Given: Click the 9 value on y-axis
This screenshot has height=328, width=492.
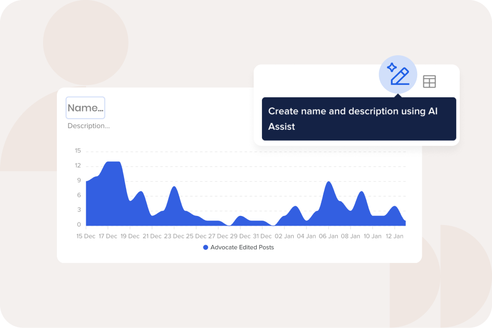Looking at the screenshot, I should click(78, 181).
